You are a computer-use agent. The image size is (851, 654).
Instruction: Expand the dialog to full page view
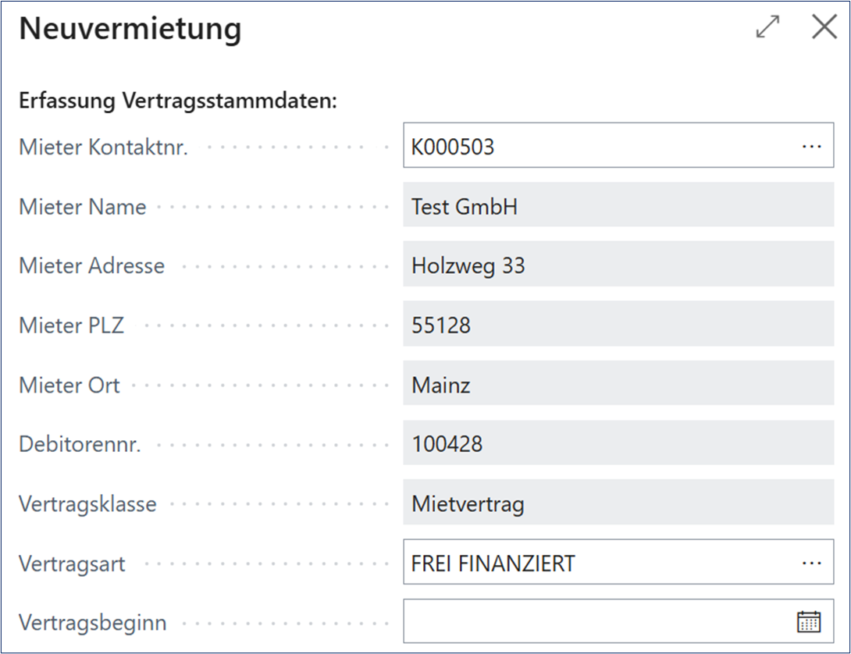point(767,27)
